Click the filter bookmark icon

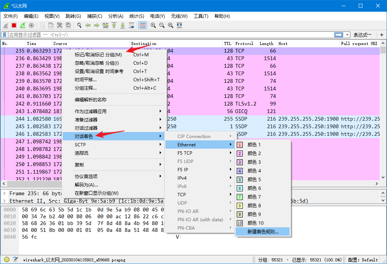pyautogui.click(x=5, y=35)
